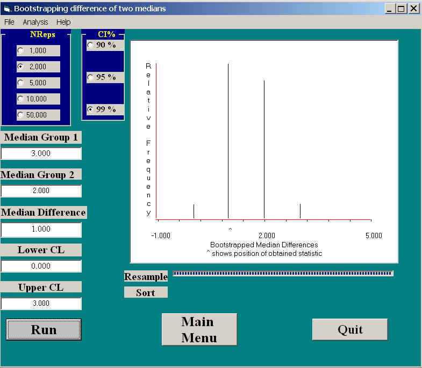This screenshot has width=422, height=368.
Task: Select the 95 % confidence interval
Action: [91, 77]
